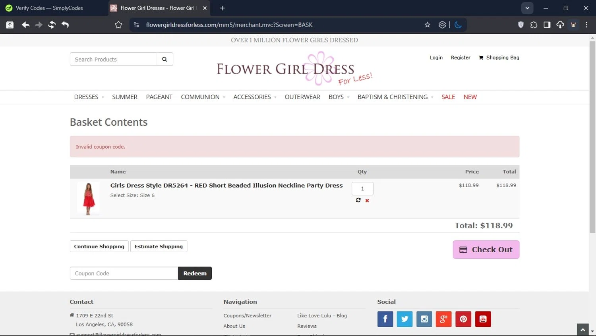Open the browser three-dot menu
This screenshot has height=336, width=596.
586,25
